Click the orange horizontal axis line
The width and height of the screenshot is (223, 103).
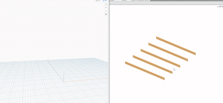coord(86,80)
